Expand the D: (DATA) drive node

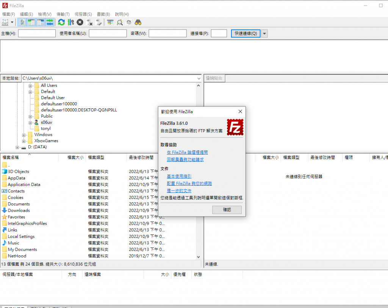pos(17,147)
